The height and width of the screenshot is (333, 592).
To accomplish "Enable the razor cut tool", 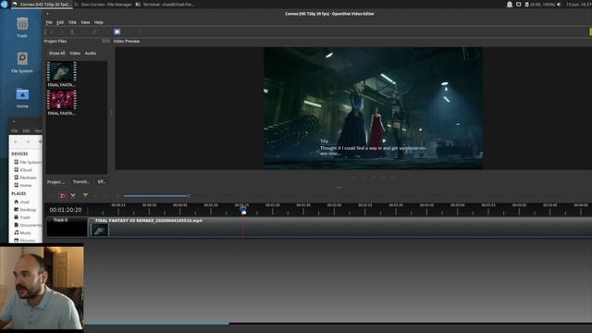I will click(x=73, y=195).
